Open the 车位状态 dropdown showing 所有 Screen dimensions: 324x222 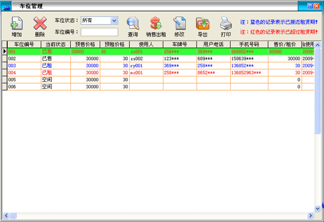[x=99, y=21]
